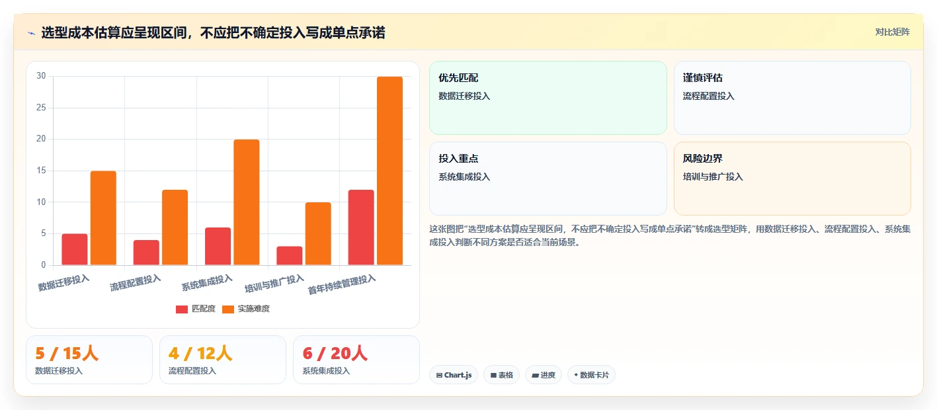Click the title 选型成本估算应呈现区间
The width and height of the screenshot is (937, 410).
[x=213, y=32]
